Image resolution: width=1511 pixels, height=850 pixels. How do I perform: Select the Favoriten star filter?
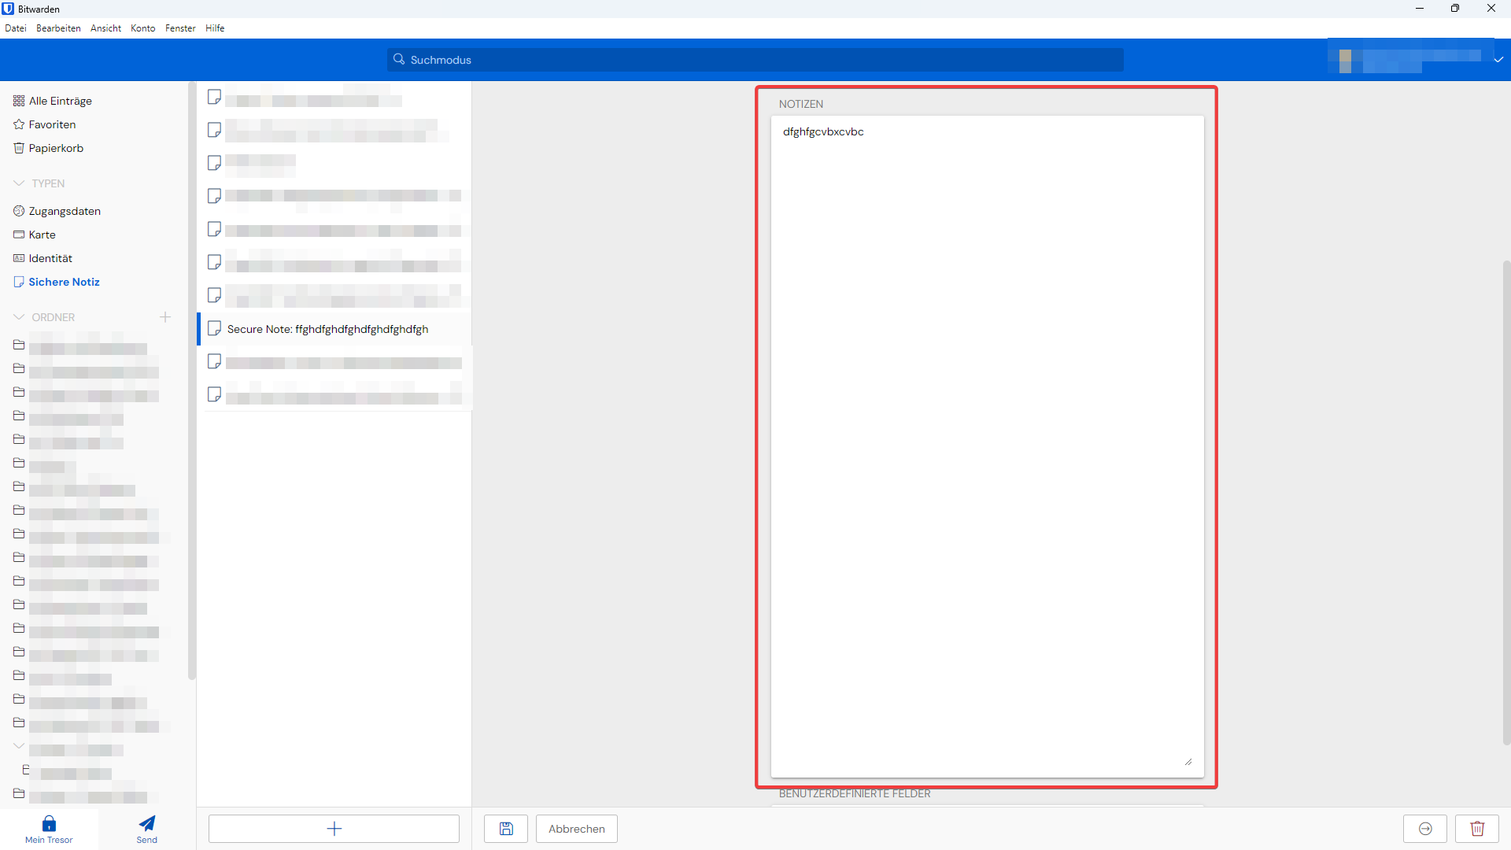coord(52,124)
